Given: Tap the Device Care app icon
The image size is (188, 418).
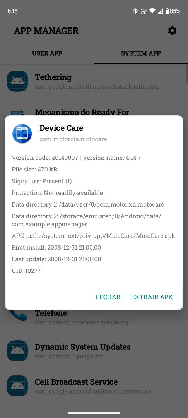Looking at the screenshot, I should click(22, 134).
